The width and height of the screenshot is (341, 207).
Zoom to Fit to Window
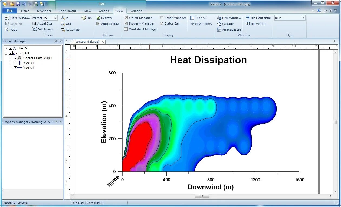18,18
